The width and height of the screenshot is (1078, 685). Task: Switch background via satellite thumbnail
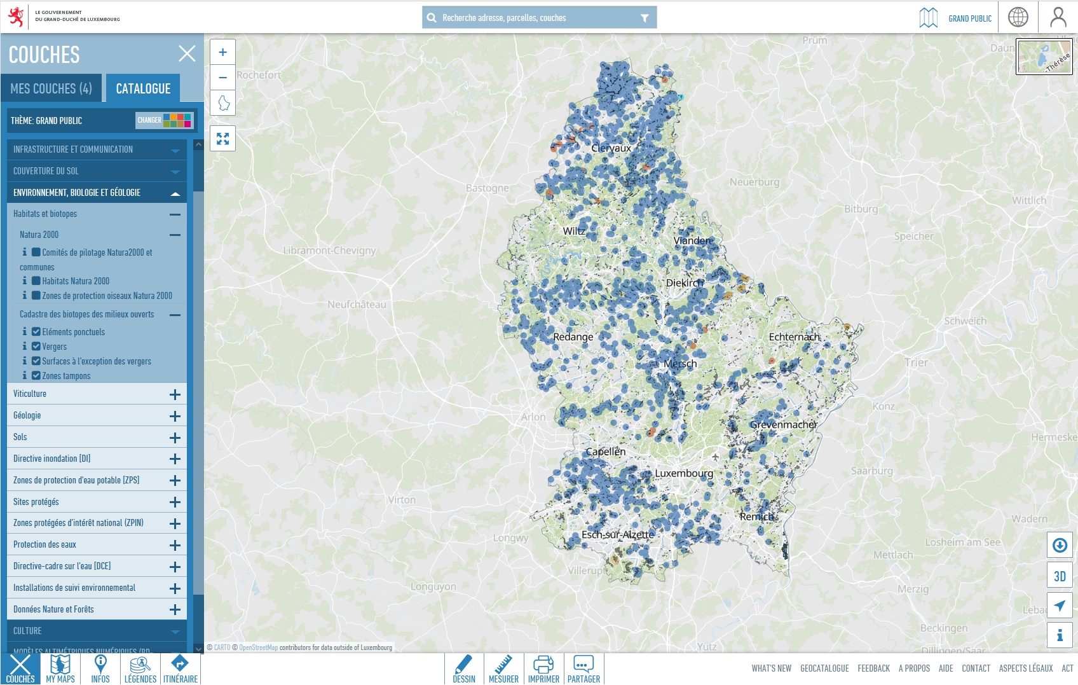click(1044, 57)
